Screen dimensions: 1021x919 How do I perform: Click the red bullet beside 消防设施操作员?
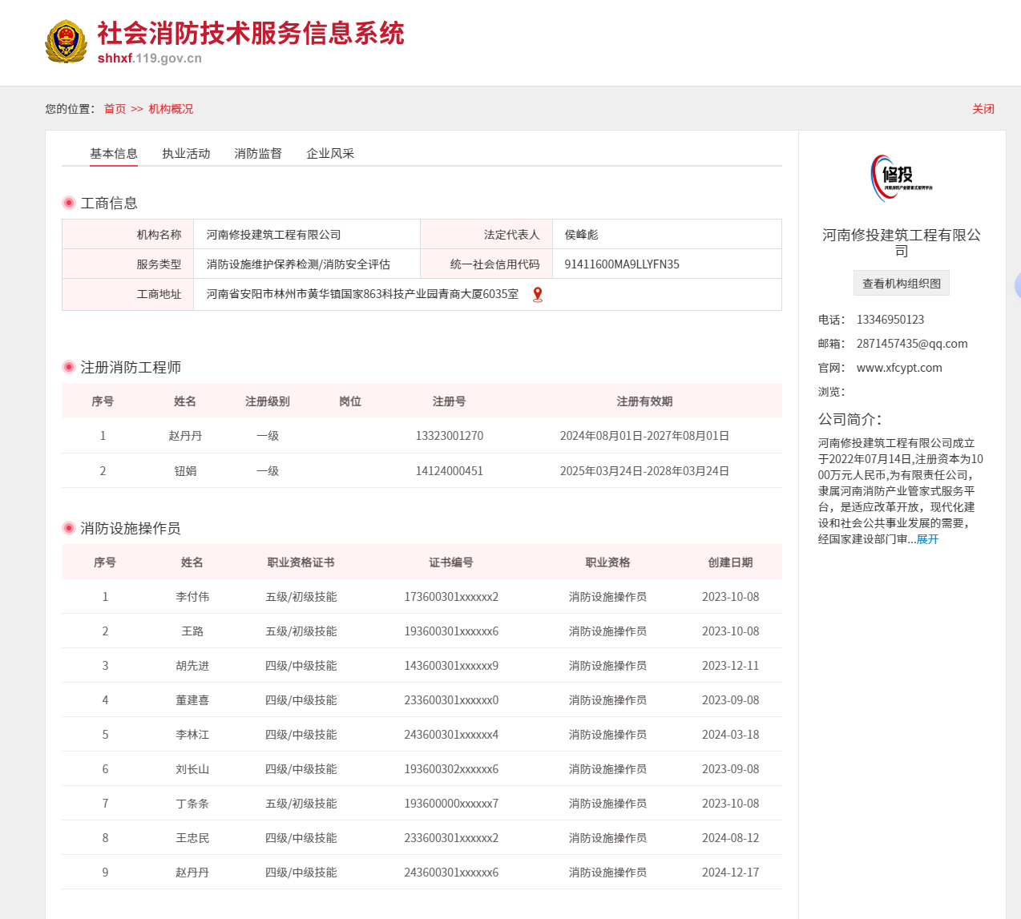[69, 528]
